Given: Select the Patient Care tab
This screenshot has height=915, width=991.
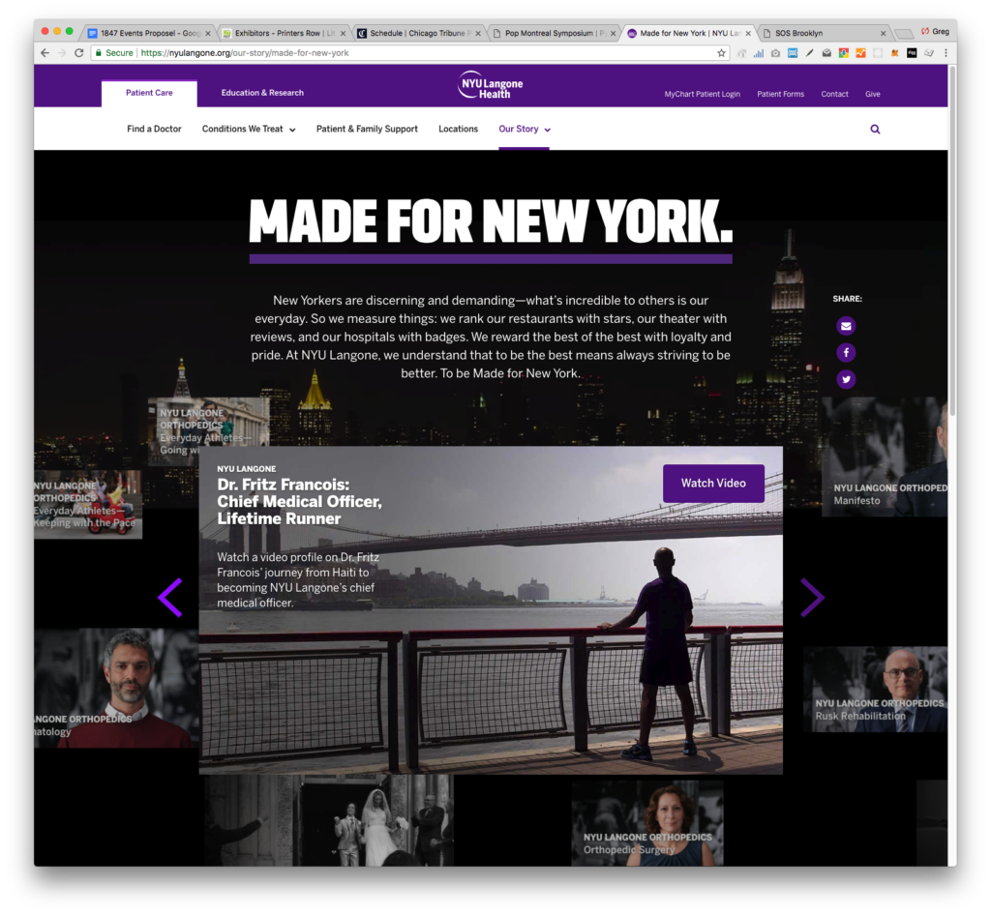Looking at the screenshot, I should click(x=149, y=93).
